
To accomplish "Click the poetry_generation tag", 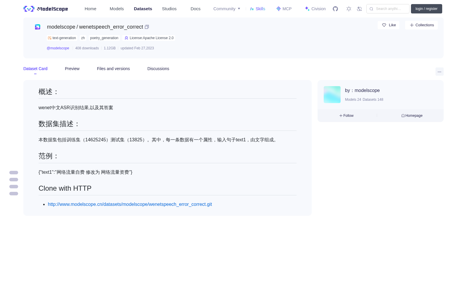I will pyautogui.click(x=104, y=38).
